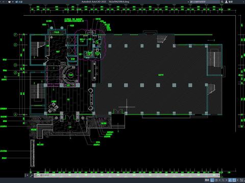
Task: Open the quick access toolbar customize dropdown
Action: [x=13, y=2]
